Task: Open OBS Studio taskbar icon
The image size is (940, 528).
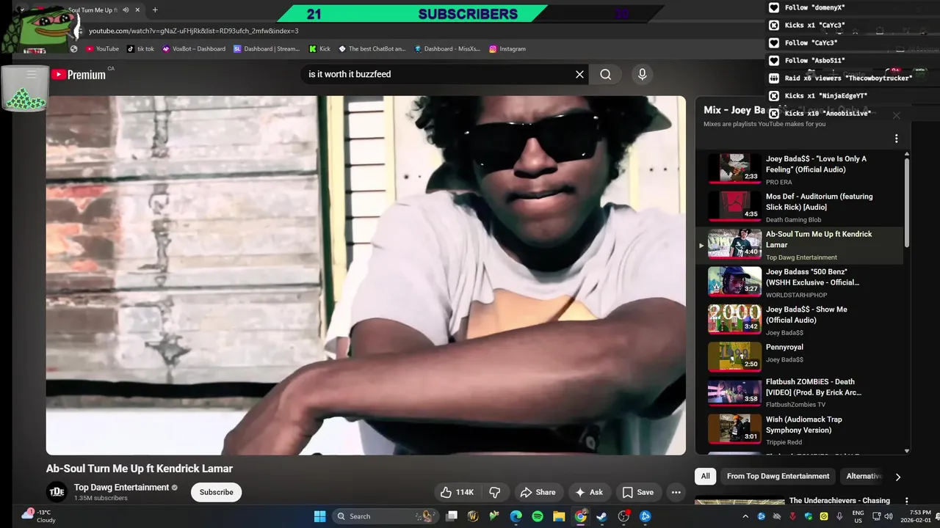Action: [x=623, y=516]
